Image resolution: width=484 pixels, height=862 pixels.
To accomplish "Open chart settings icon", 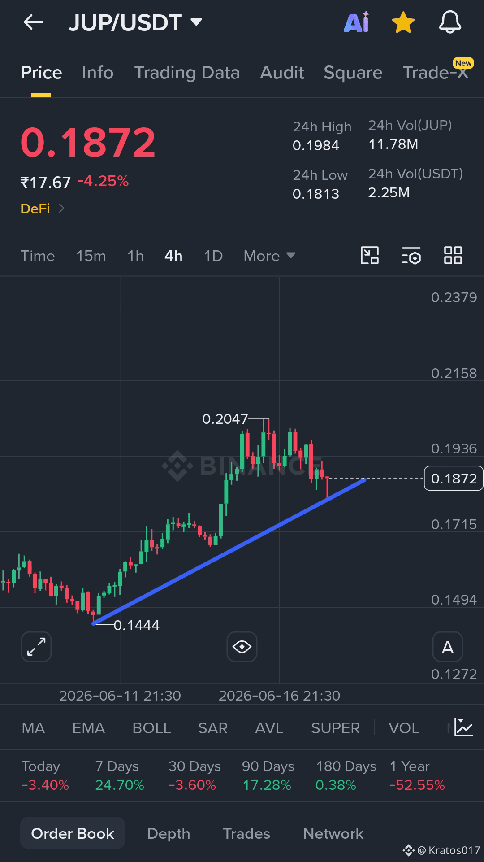I will click(411, 255).
